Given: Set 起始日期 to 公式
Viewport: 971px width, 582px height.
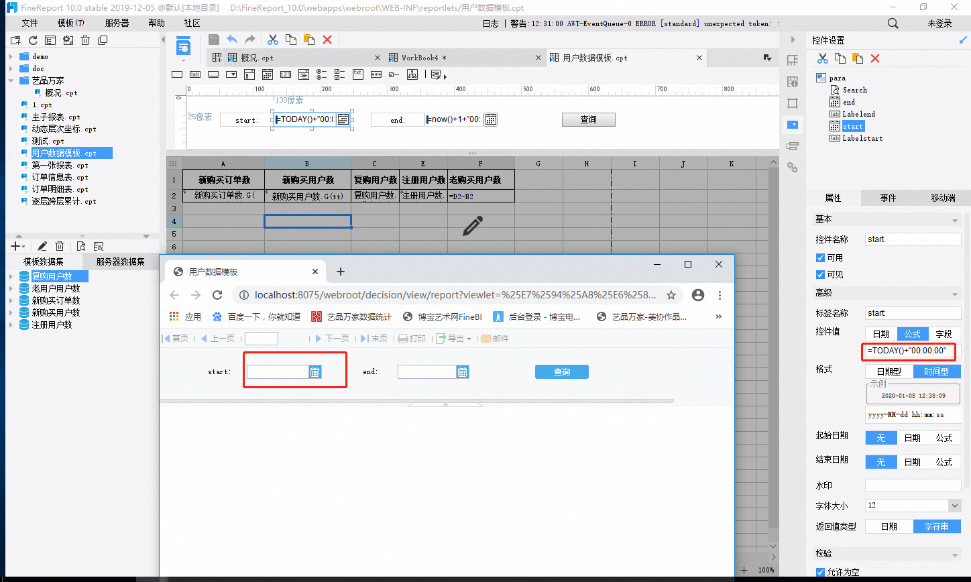Looking at the screenshot, I should [x=944, y=438].
